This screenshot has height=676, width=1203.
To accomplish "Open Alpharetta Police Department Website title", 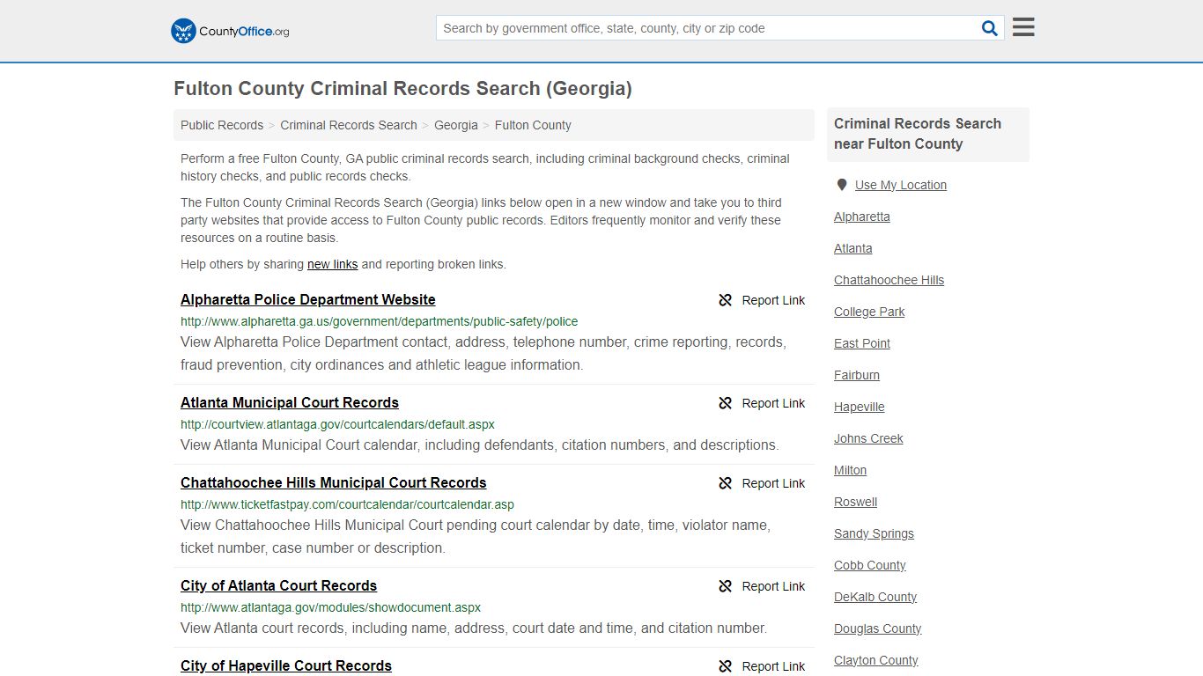I will pyautogui.click(x=308, y=299).
